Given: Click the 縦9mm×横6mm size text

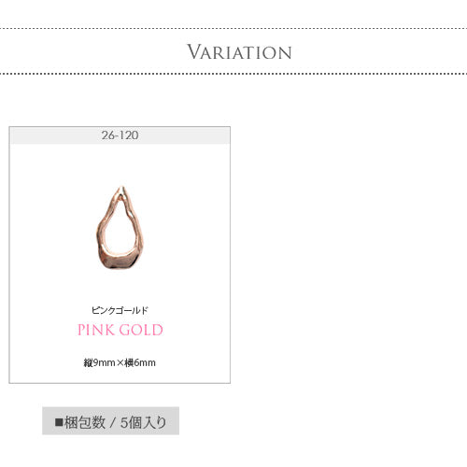Looking at the screenshot, I should pos(120,362).
